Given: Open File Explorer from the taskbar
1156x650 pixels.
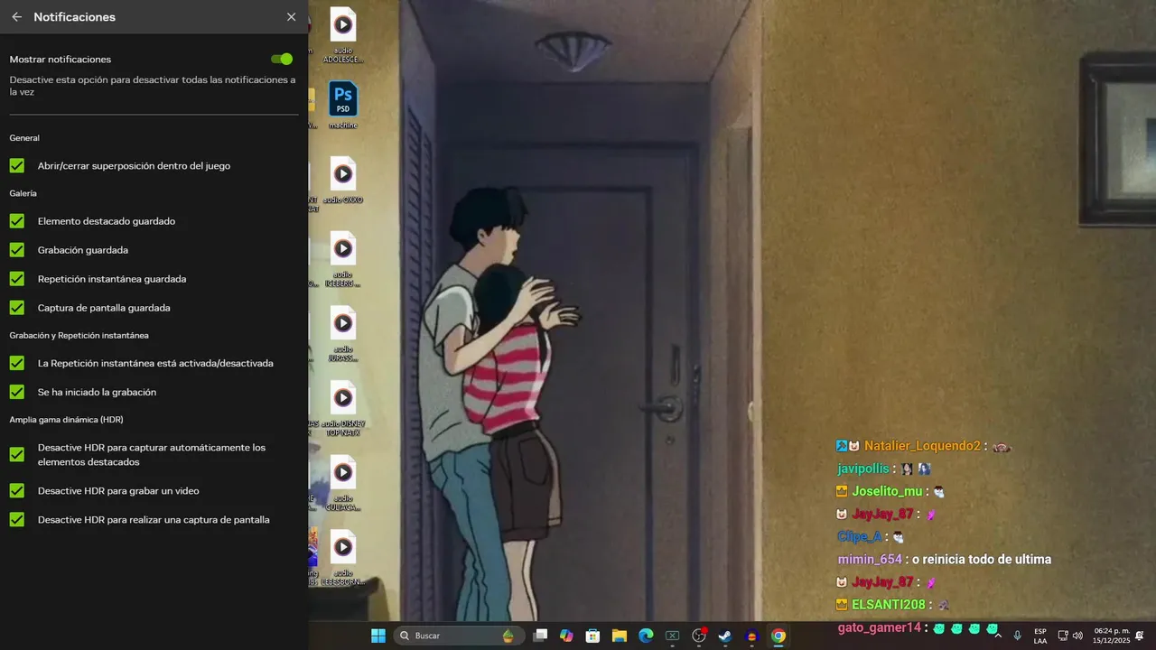Looking at the screenshot, I should pos(620,636).
